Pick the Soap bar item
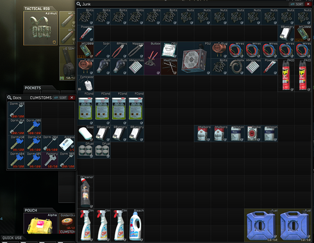This screenshot has height=243, width=314. click(x=85, y=134)
